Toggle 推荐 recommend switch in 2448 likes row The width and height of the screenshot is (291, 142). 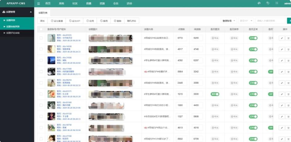pyautogui.click(x=234, y=83)
